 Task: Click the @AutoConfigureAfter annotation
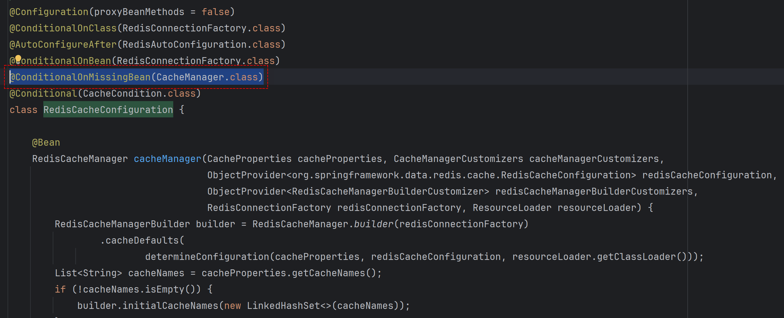[63, 45]
